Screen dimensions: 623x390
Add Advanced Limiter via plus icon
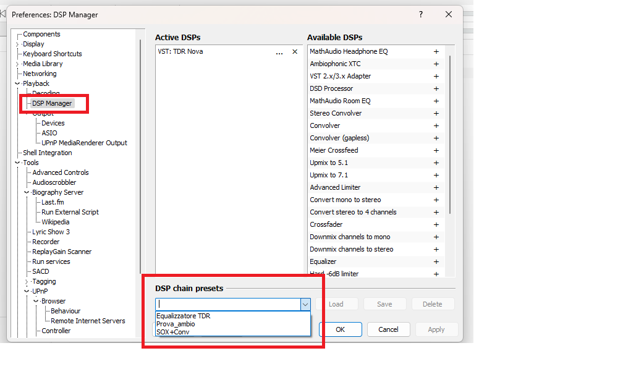pyautogui.click(x=436, y=187)
